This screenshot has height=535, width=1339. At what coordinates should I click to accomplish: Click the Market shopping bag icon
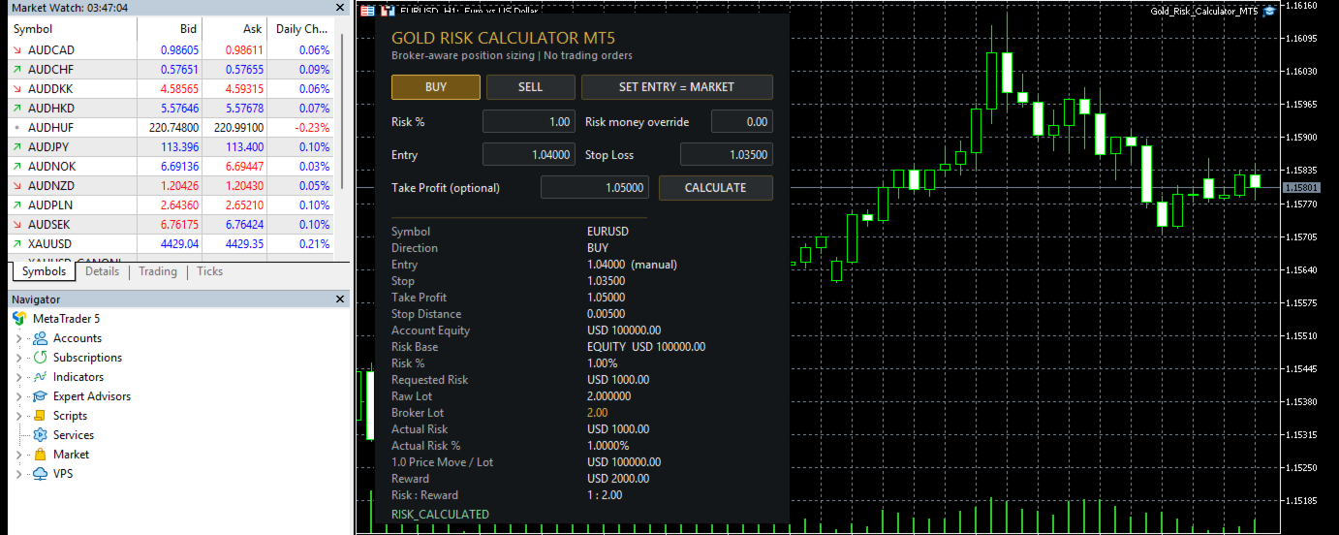[40, 455]
